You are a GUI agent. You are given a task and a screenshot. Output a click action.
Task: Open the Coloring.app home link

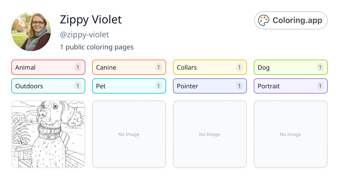click(x=291, y=20)
